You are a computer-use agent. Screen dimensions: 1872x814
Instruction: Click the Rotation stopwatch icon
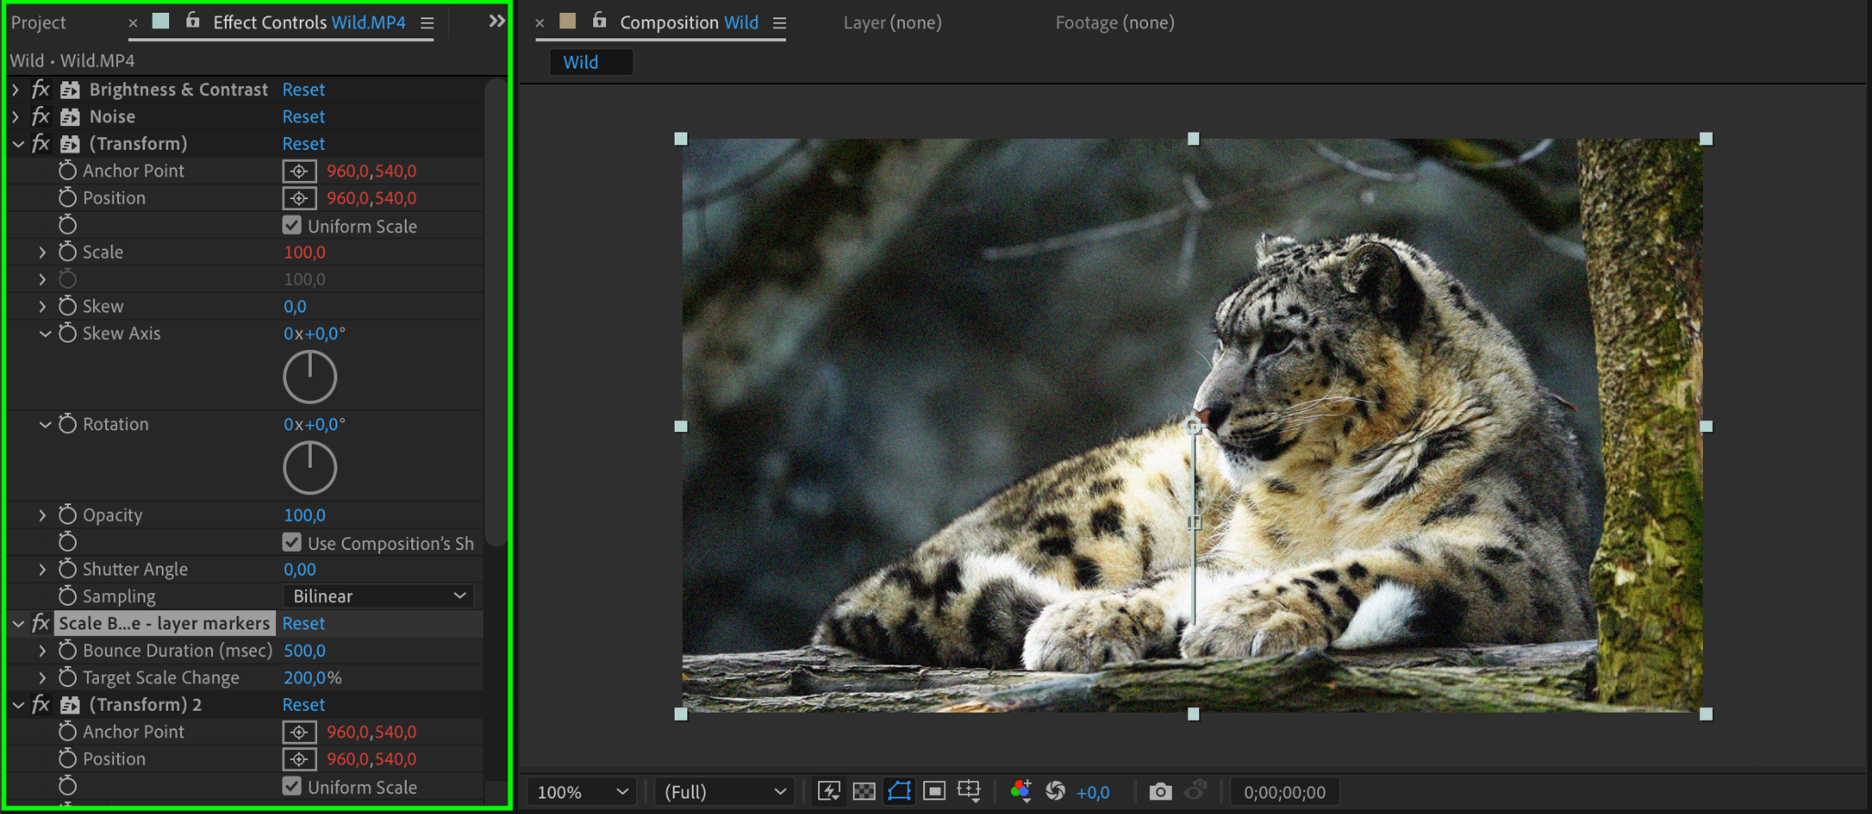tap(68, 424)
